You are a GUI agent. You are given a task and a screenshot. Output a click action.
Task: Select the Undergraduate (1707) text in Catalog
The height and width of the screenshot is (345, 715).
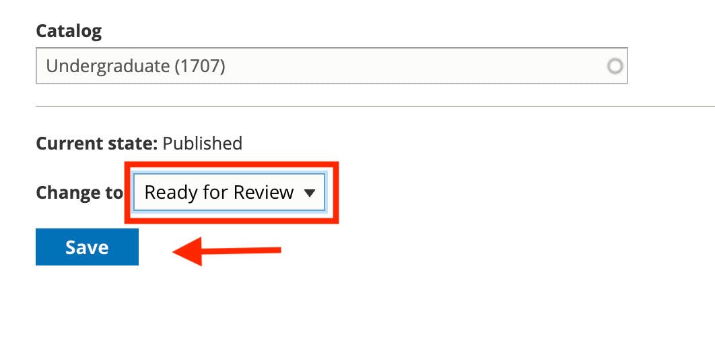[x=135, y=67]
